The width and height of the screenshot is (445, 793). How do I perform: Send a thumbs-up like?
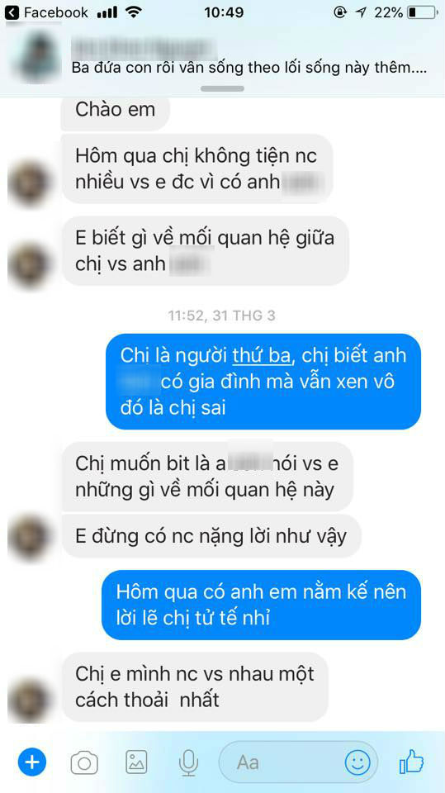click(x=411, y=761)
